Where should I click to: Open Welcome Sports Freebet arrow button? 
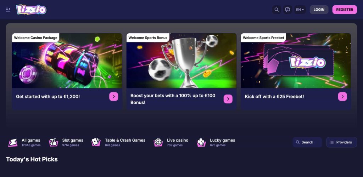point(342,97)
